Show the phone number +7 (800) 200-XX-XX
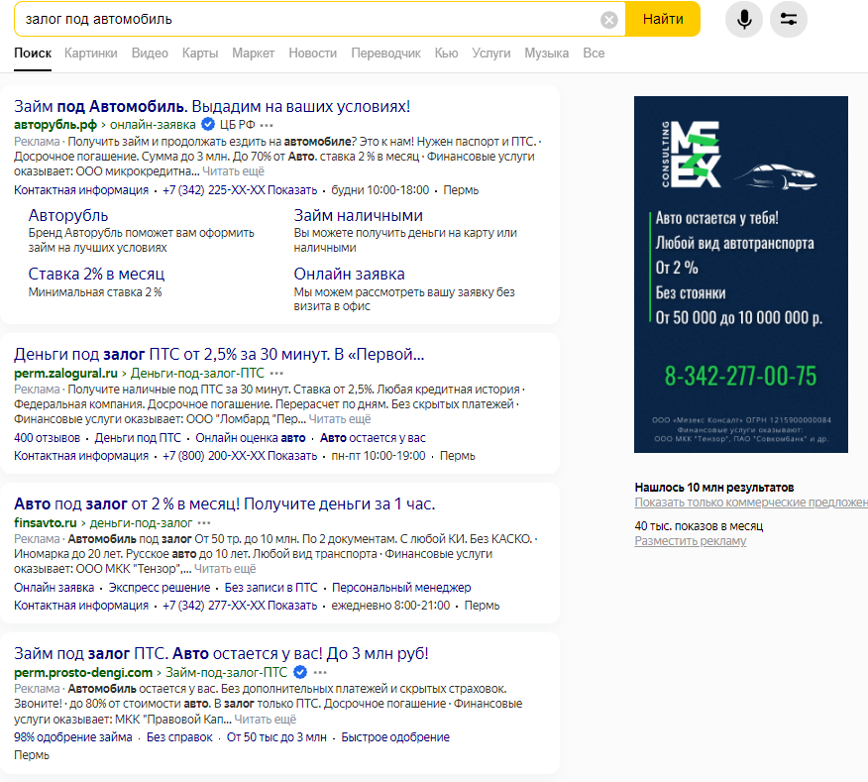868x782 pixels. click(240, 456)
